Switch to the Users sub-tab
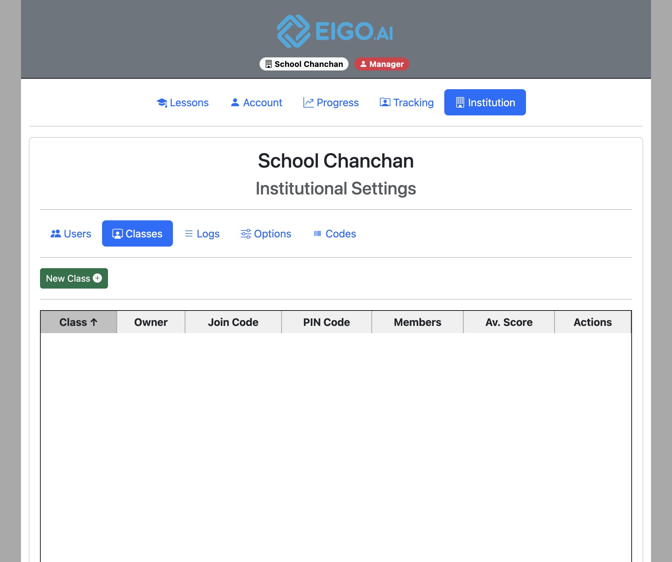 tap(71, 233)
